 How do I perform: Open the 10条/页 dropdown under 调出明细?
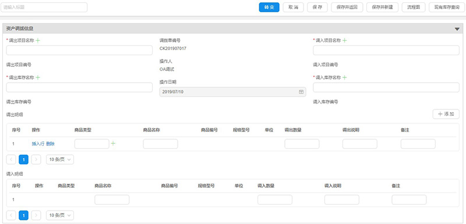point(60,159)
